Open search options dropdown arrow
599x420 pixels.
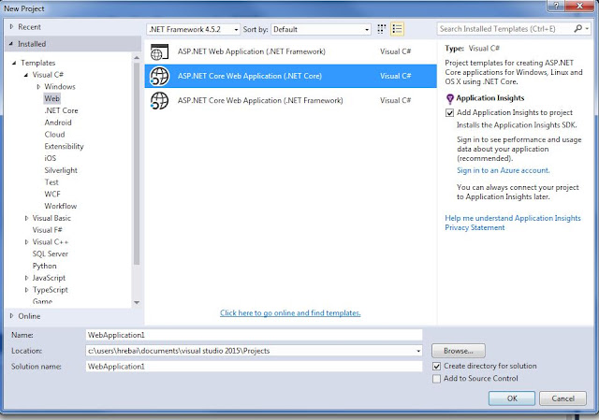pos(587,29)
